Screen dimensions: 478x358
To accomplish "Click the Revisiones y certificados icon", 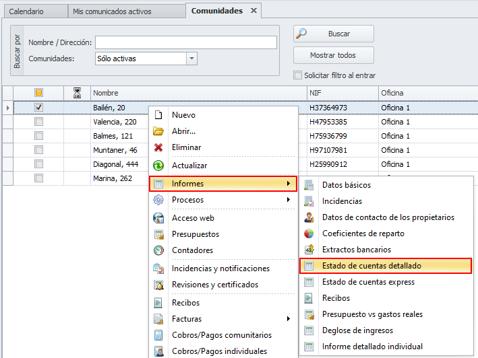I will (x=158, y=285).
